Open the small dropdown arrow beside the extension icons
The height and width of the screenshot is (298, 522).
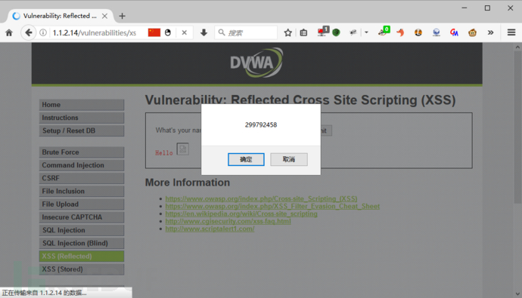366,32
